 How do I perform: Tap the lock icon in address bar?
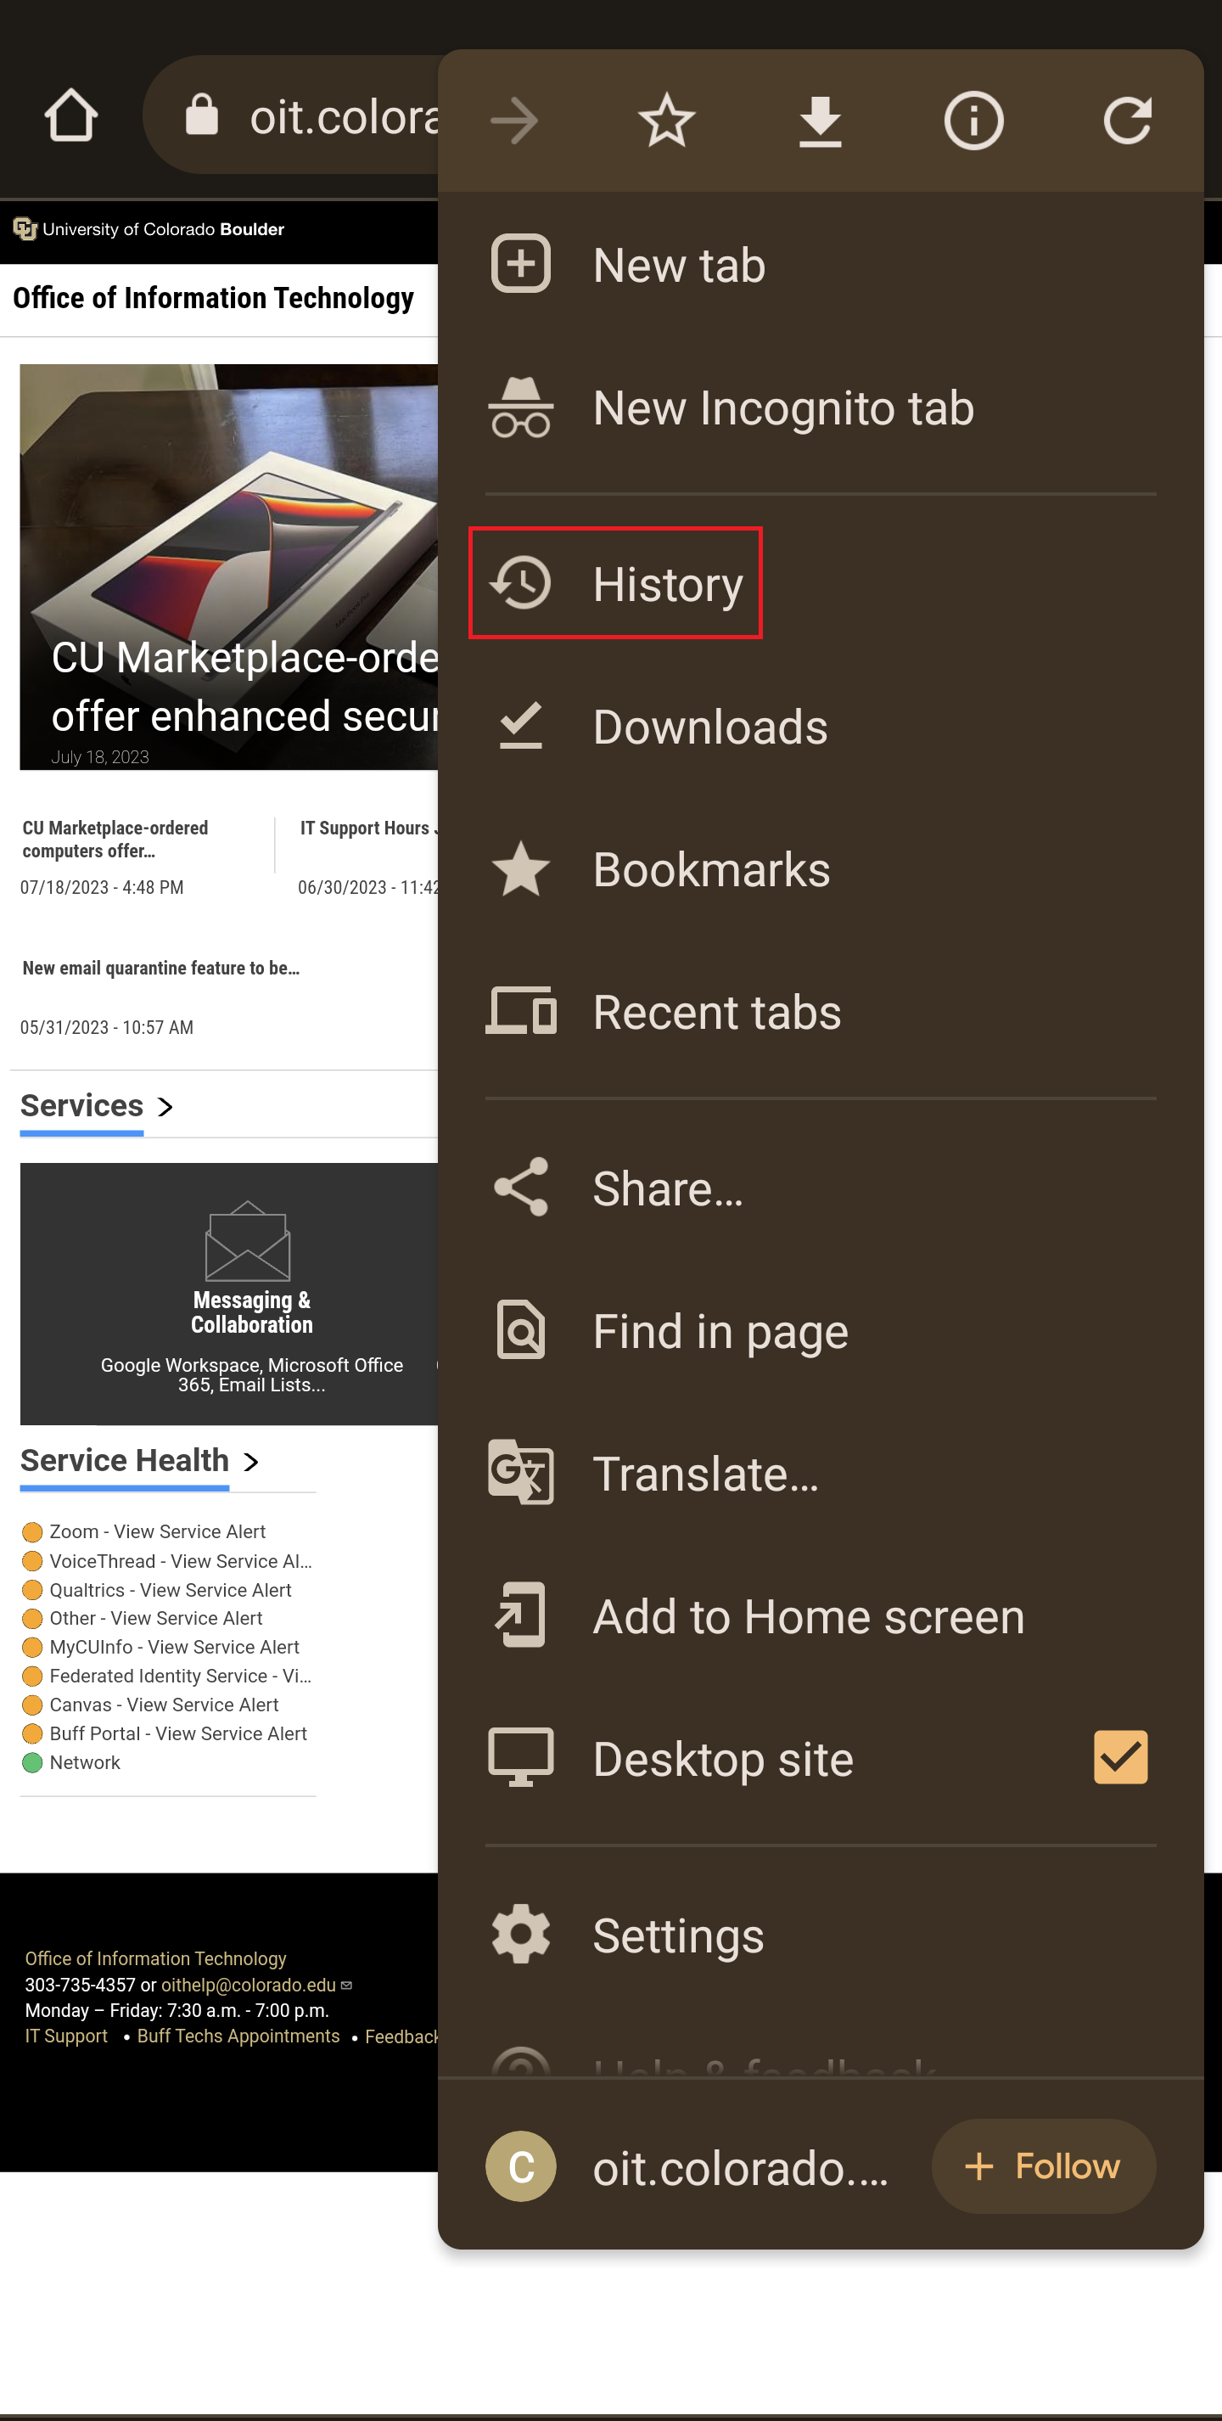pyautogui.click(x=201, y=116)
